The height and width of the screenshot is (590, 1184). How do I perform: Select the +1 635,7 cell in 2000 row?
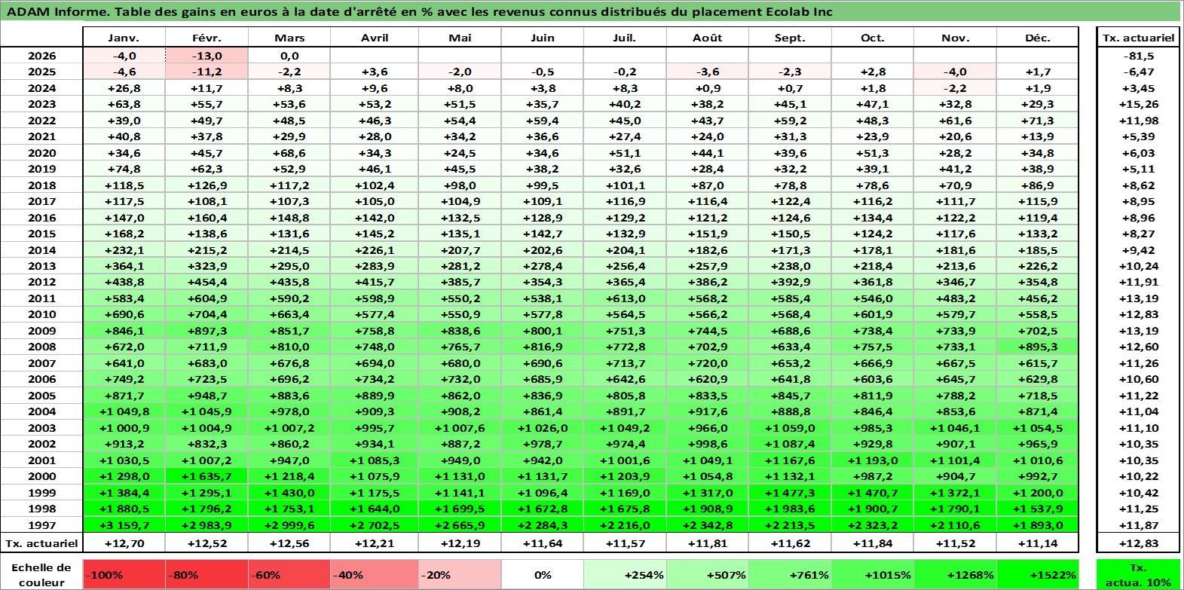click(207, 476)
